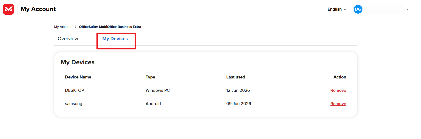Click OfficeSuite/ MobiOffice Business Extra breadcrumb

[110, 27]
